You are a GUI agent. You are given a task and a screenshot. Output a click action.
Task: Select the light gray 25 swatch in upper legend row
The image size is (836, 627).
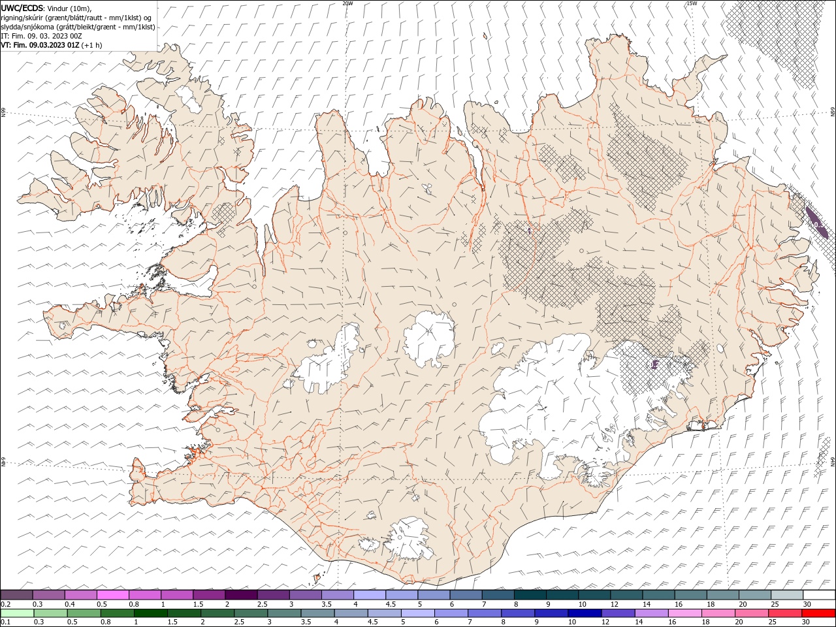(786, 595)
